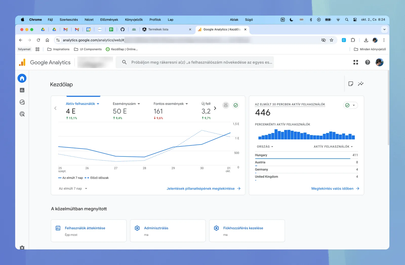Open the ORSZÁG dimension dropdown
This screenshot has width=405, height=265.
[x=265, y=146]
